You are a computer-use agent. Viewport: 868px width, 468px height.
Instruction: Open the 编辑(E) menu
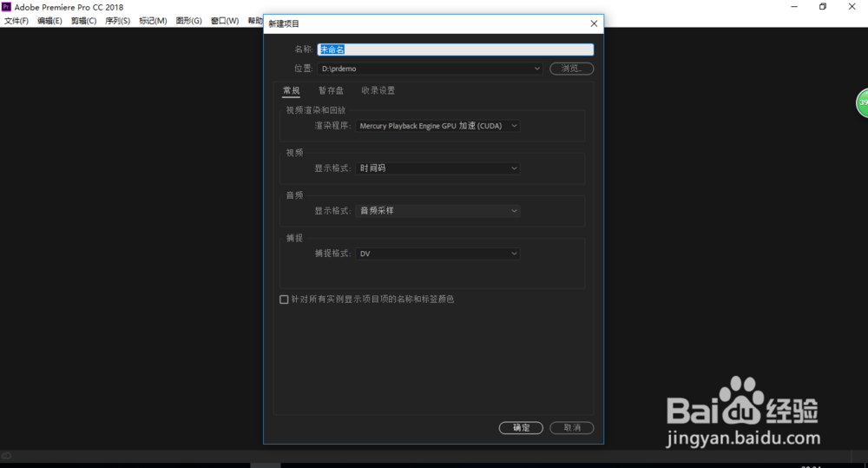click(x=49, y=21)
